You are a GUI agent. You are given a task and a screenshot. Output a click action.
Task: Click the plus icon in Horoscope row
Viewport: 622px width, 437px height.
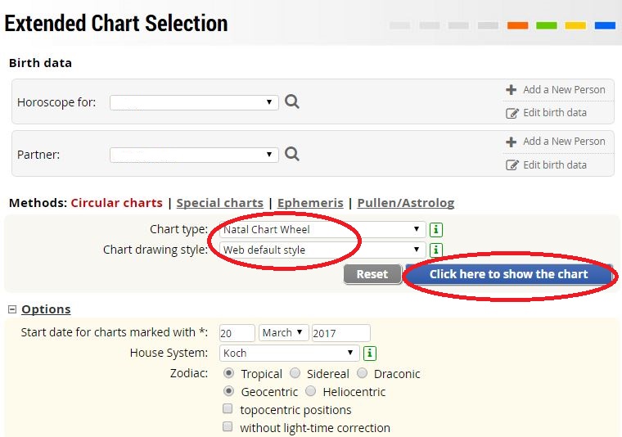coord(512,90)
